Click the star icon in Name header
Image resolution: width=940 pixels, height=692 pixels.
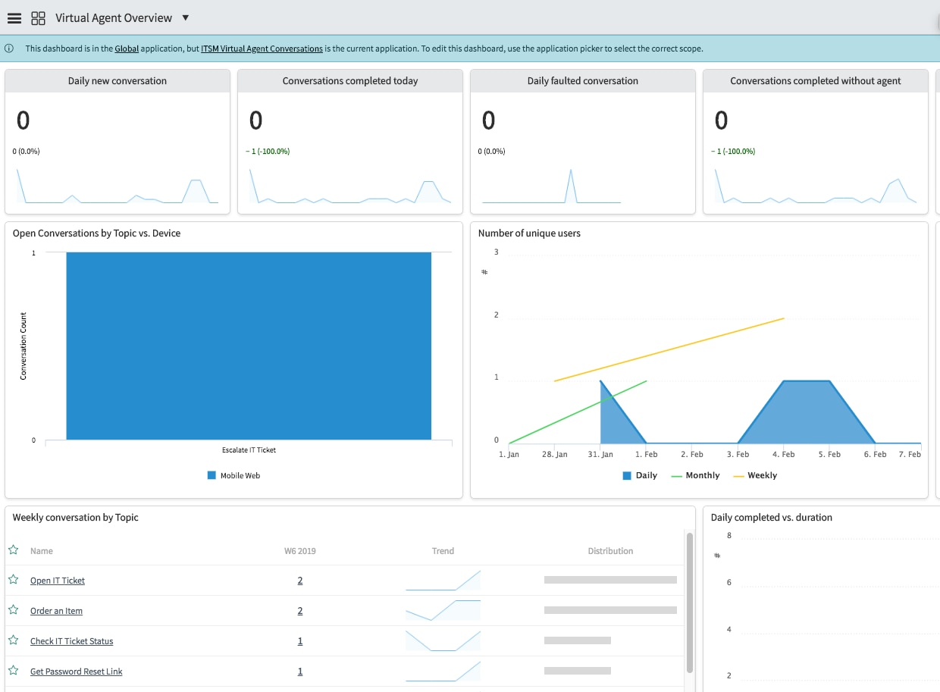[x=13, y=550]
